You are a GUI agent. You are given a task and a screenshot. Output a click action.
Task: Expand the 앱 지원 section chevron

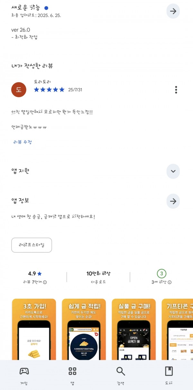coord(173,171)
